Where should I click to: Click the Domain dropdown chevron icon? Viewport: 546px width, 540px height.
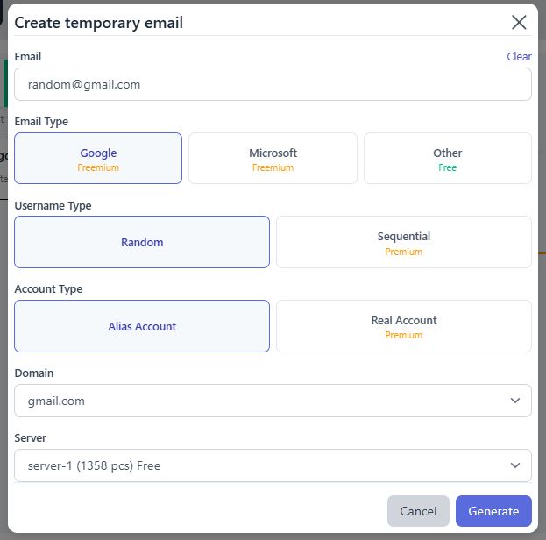[x=515, y=401]
